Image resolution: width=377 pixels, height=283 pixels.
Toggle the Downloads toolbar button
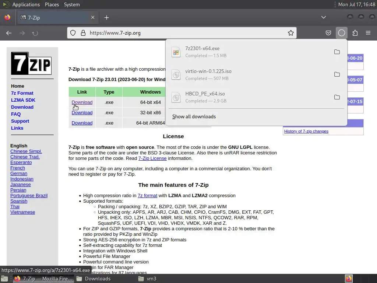[341, 33]
